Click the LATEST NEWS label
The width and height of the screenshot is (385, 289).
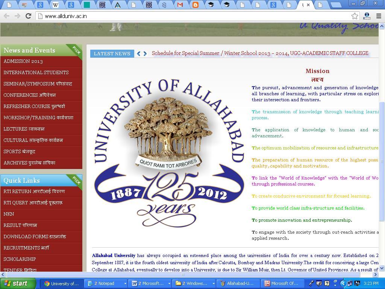[112, 53]
